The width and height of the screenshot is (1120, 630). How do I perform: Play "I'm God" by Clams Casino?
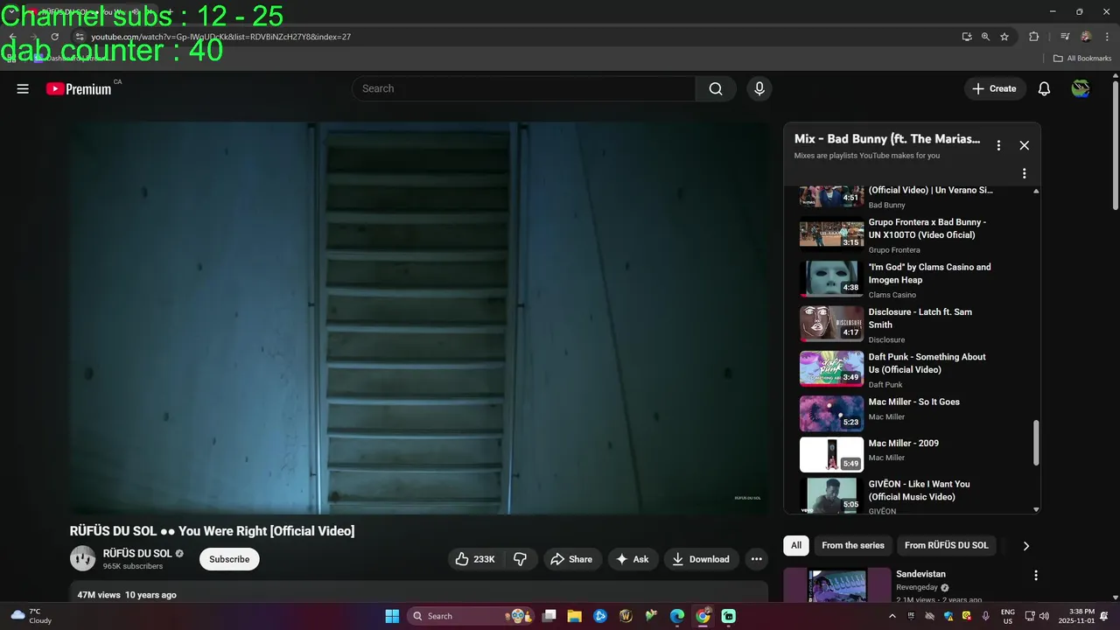tap(910, 279)
